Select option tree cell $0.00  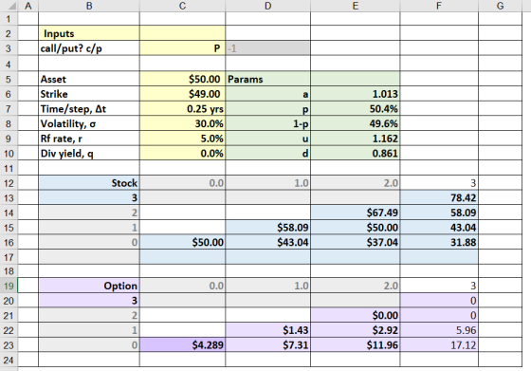point(355,315)
